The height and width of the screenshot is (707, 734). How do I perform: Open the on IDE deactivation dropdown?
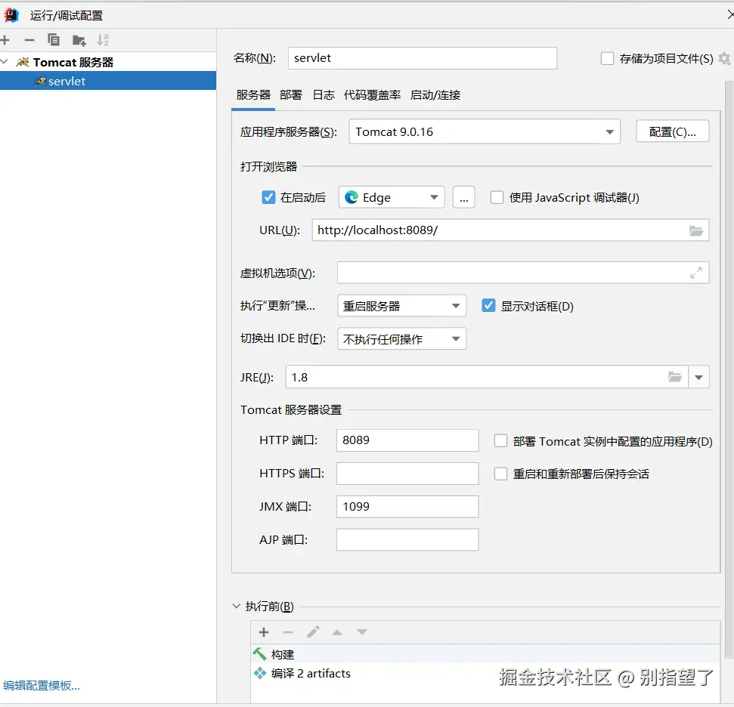tap(401, 338)
